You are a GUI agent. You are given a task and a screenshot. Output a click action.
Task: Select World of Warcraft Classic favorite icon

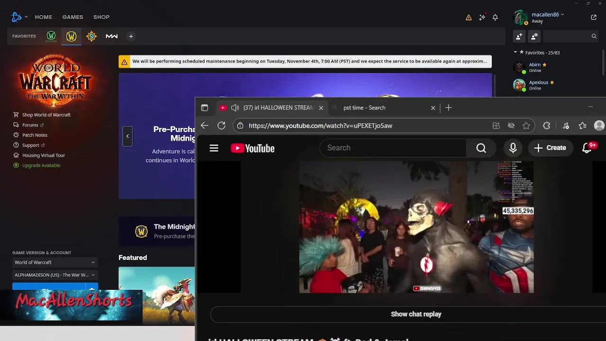[51, 36]
